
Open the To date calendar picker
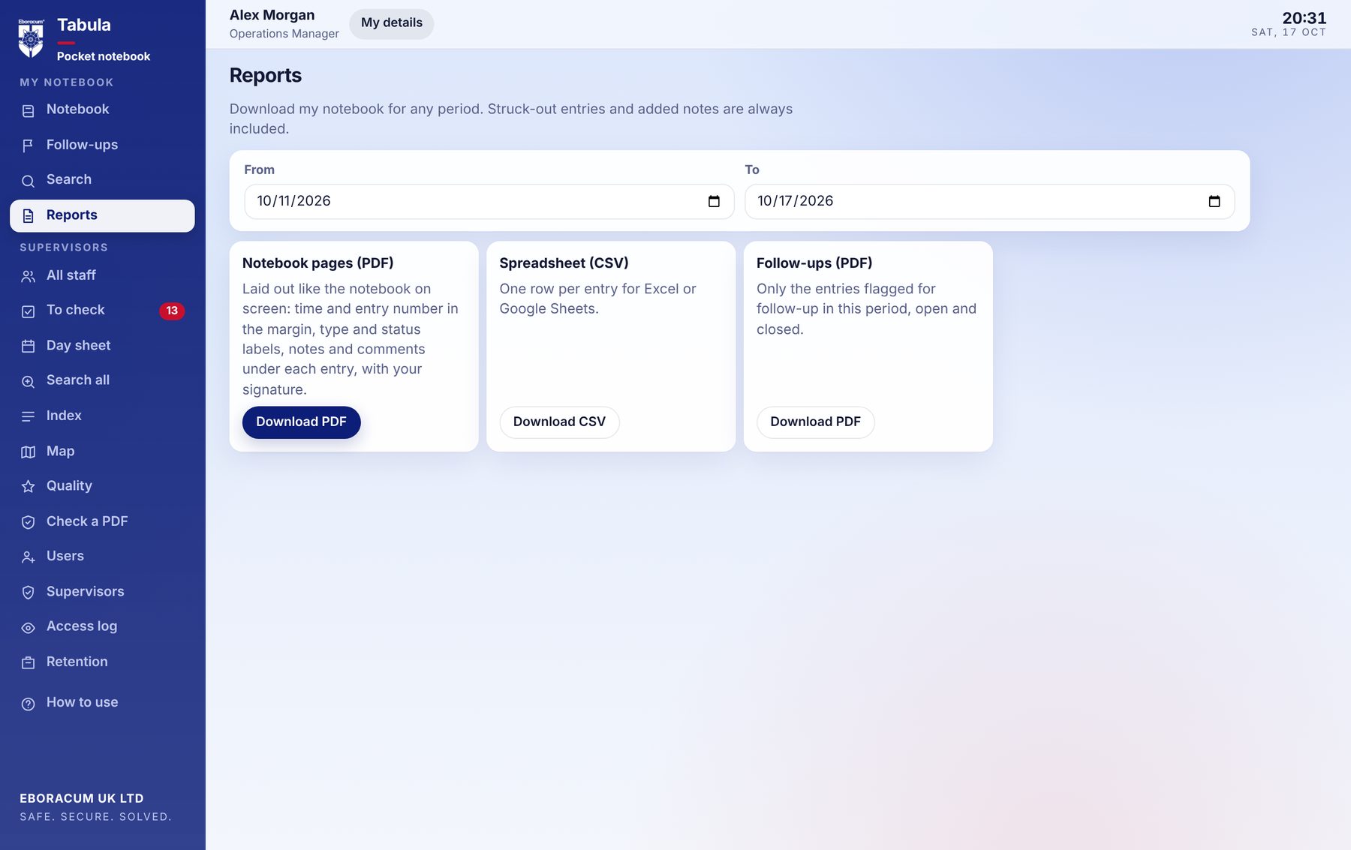(x=1214, y=201)
